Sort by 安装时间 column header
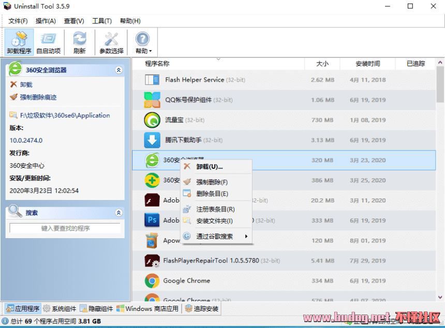Image resolution: width=445 pixels, height=328 pixels. 367,64
